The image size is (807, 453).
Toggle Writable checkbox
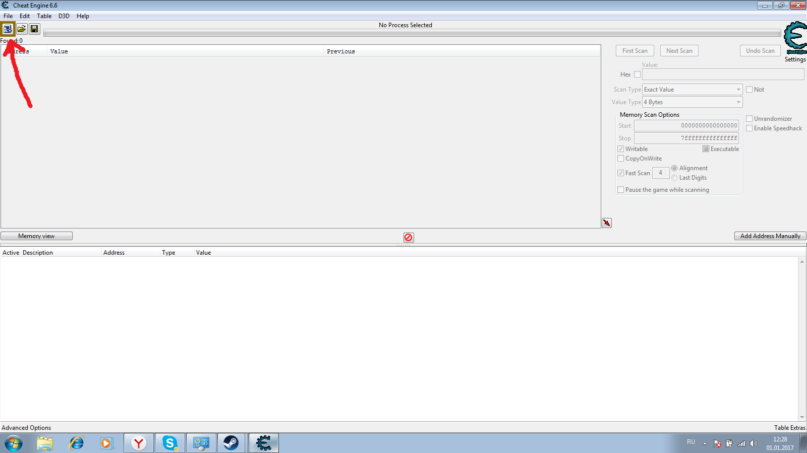tap(621, 149)
